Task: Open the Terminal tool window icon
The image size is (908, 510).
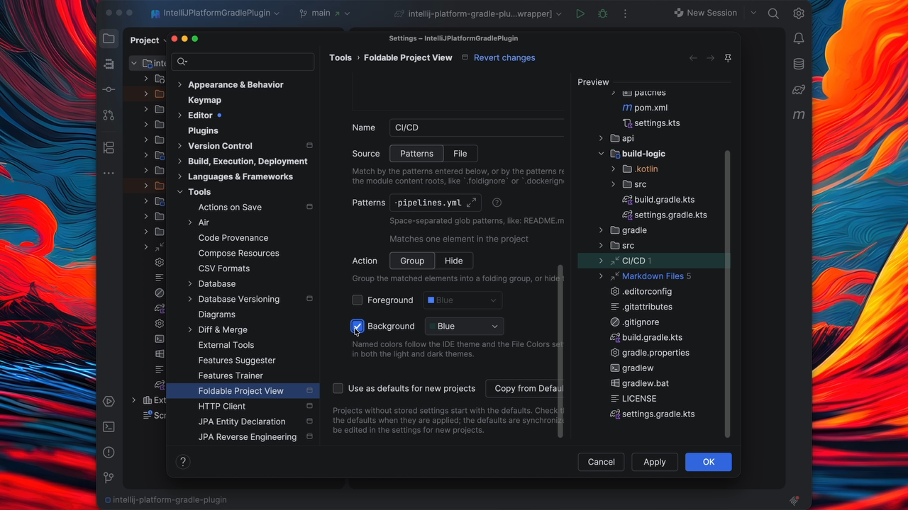Action: pos(109,426)
